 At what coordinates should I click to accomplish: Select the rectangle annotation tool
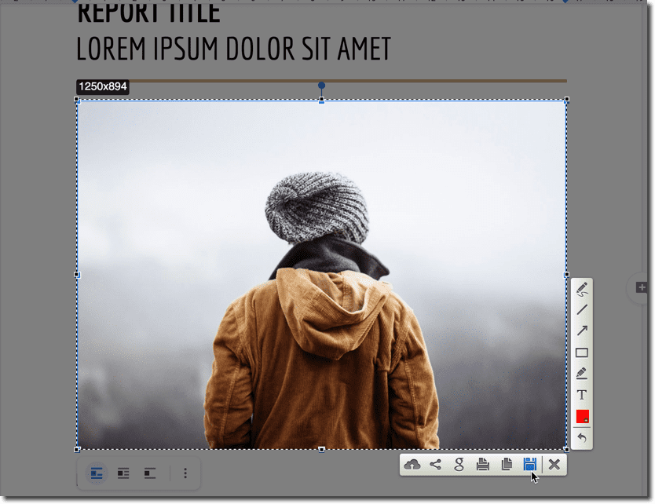tap(581, 352)
